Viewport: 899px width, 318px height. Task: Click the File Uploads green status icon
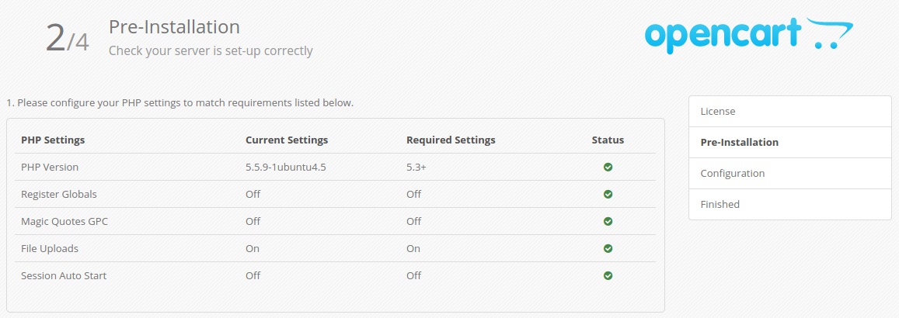coord(608,248)
